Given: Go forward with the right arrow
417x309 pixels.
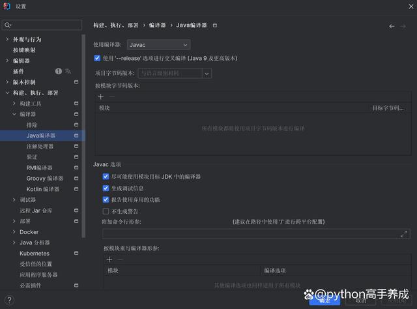Looking at the screenshot, I should 403,26.
